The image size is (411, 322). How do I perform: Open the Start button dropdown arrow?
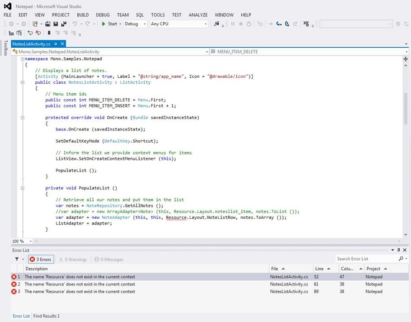coord(120,24)
